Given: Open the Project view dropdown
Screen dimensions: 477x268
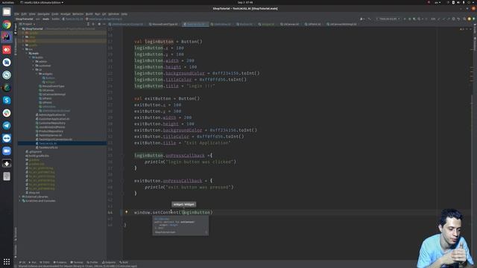Looking at the screenshot, I should point(27,24).
